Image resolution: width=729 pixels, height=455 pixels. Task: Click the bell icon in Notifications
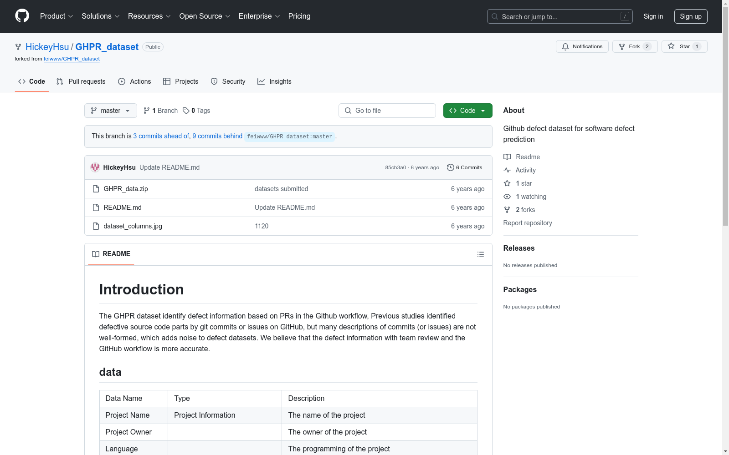(x=565, y=46)
